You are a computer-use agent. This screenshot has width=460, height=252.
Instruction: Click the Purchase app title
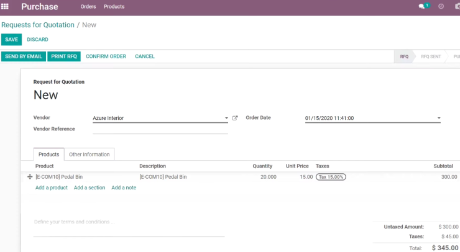pos(40,6)
